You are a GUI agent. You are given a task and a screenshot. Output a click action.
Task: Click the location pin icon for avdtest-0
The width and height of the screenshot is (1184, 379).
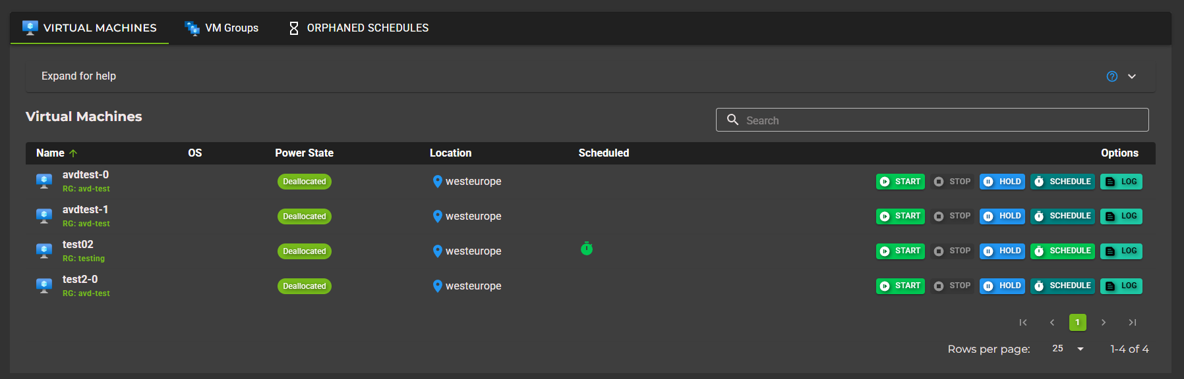click(x=437, y=182)
